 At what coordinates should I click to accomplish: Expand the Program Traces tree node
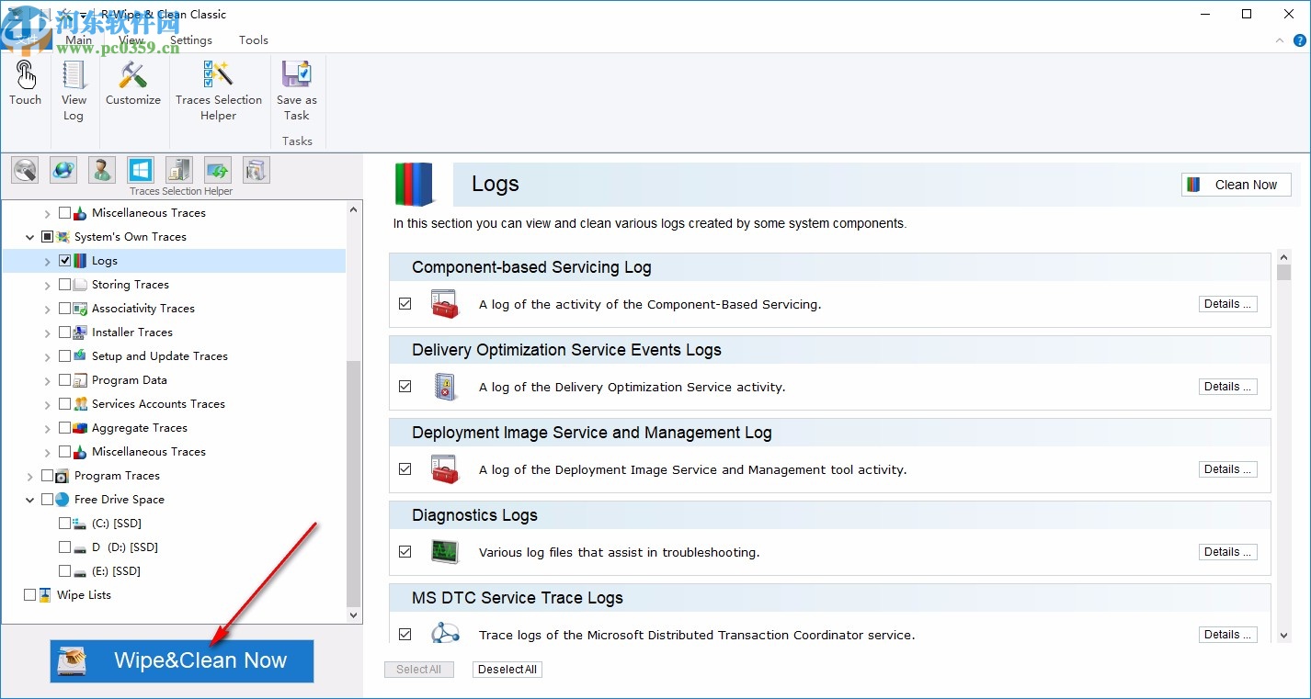tap(30, 476)
